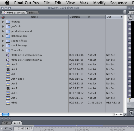This screenshot has height=131, width=134.
Task: Click the 01:06:53:00 mark on timeline ruler
Action: (82, 130)
